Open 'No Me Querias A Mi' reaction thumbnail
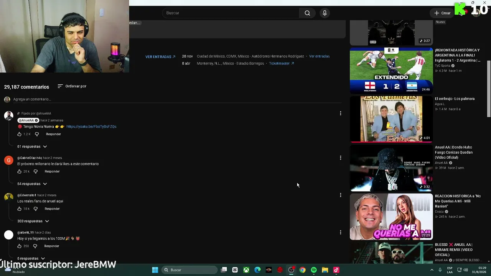The height and width of the screenshot is (276, 491). point(391,216)
